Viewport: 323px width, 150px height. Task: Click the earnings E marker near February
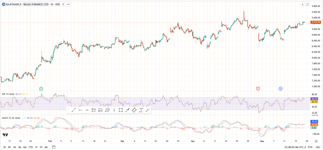41,89
